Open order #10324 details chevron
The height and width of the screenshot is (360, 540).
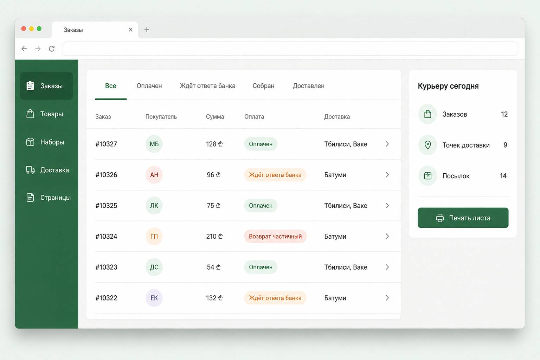coord(387,236)
